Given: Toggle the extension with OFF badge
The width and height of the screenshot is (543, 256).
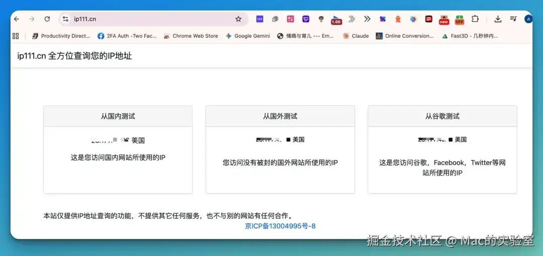Looking at the screenshot, I should (459, 20).
